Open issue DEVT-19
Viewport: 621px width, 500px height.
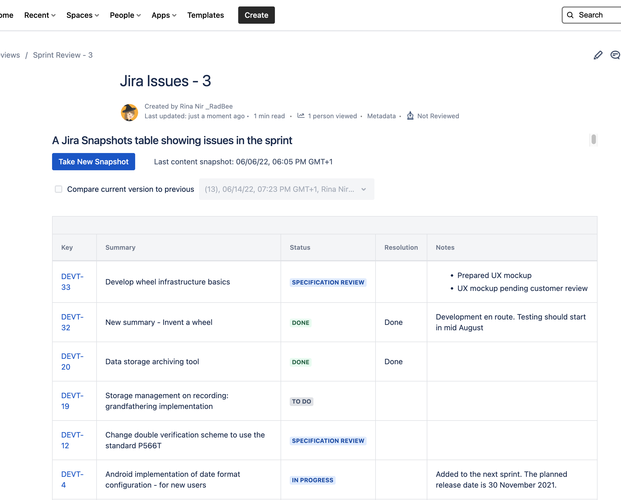72,401
